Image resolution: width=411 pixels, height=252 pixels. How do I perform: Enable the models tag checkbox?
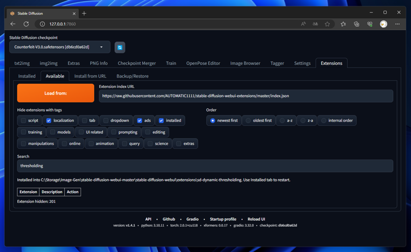pos(52,132)
